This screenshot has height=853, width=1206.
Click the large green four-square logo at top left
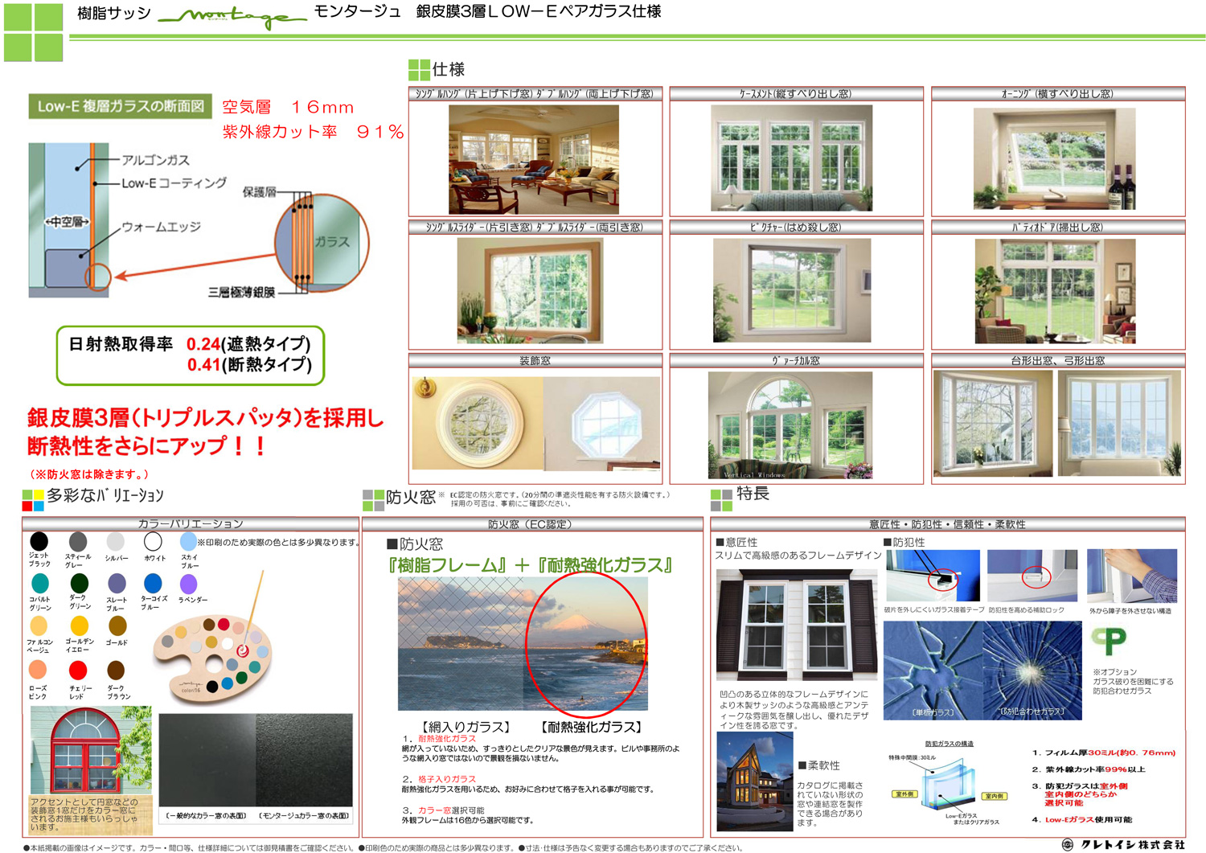(x=34, y=32)
